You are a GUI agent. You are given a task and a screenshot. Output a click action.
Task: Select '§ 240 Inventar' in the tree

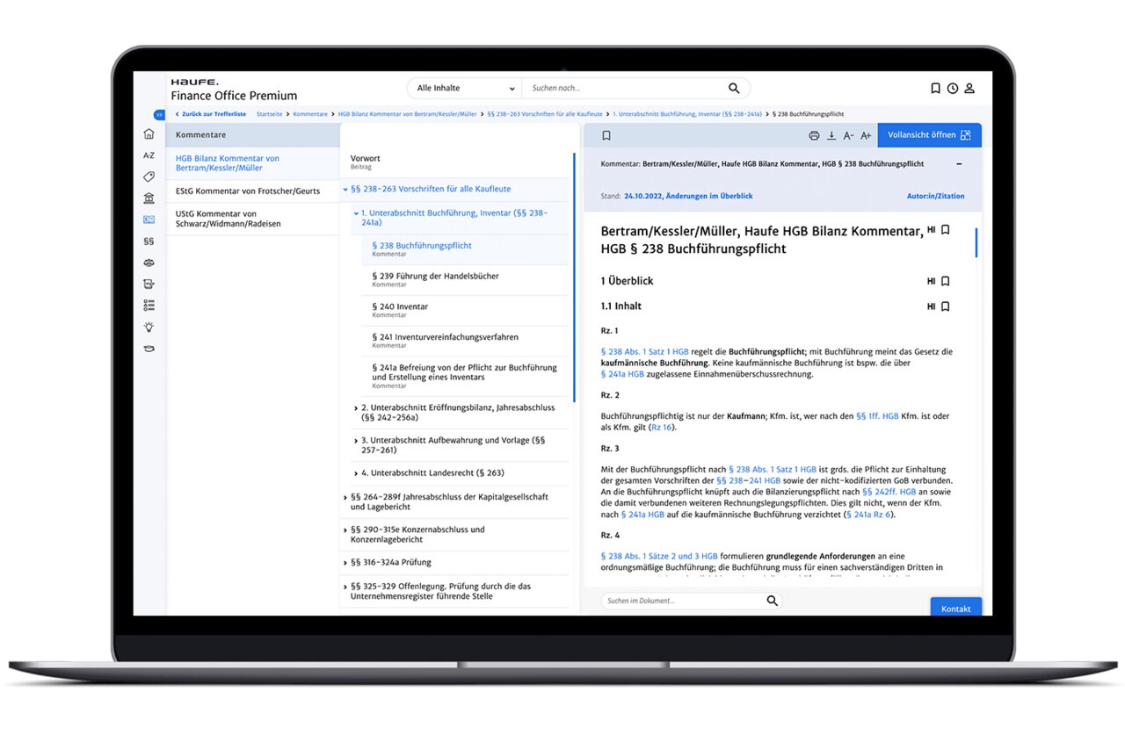400,307
